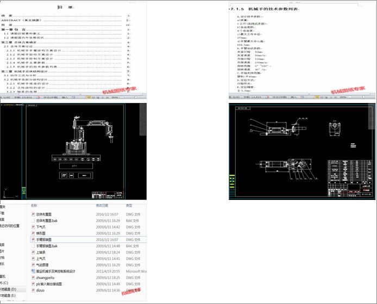Screen dimensions: 377x304
Task: Click 中文(中国) language in the 2.1.5 Word status bar
Action: (x=279, y=98)
